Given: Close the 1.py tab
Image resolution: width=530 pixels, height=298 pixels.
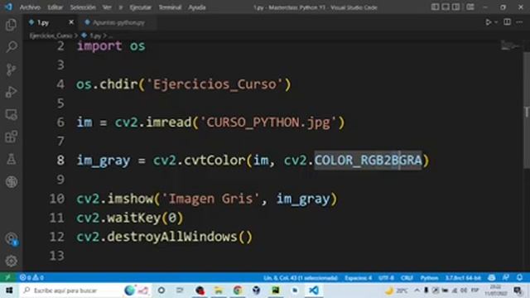Looking at the screenshot, I should [x=71, y=22].
